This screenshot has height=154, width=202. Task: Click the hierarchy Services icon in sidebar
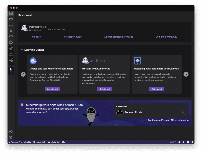11,54
